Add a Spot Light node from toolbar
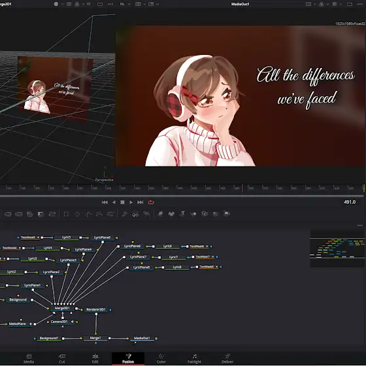Image resolution: width=366 pixels, height=366 pixels. tap(215, 214)
